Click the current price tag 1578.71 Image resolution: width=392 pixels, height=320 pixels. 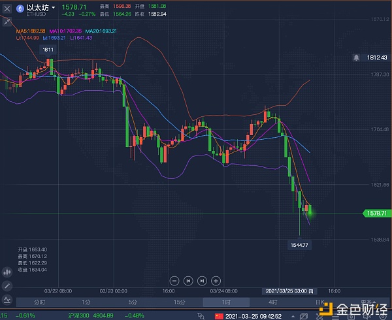point(376,214)
